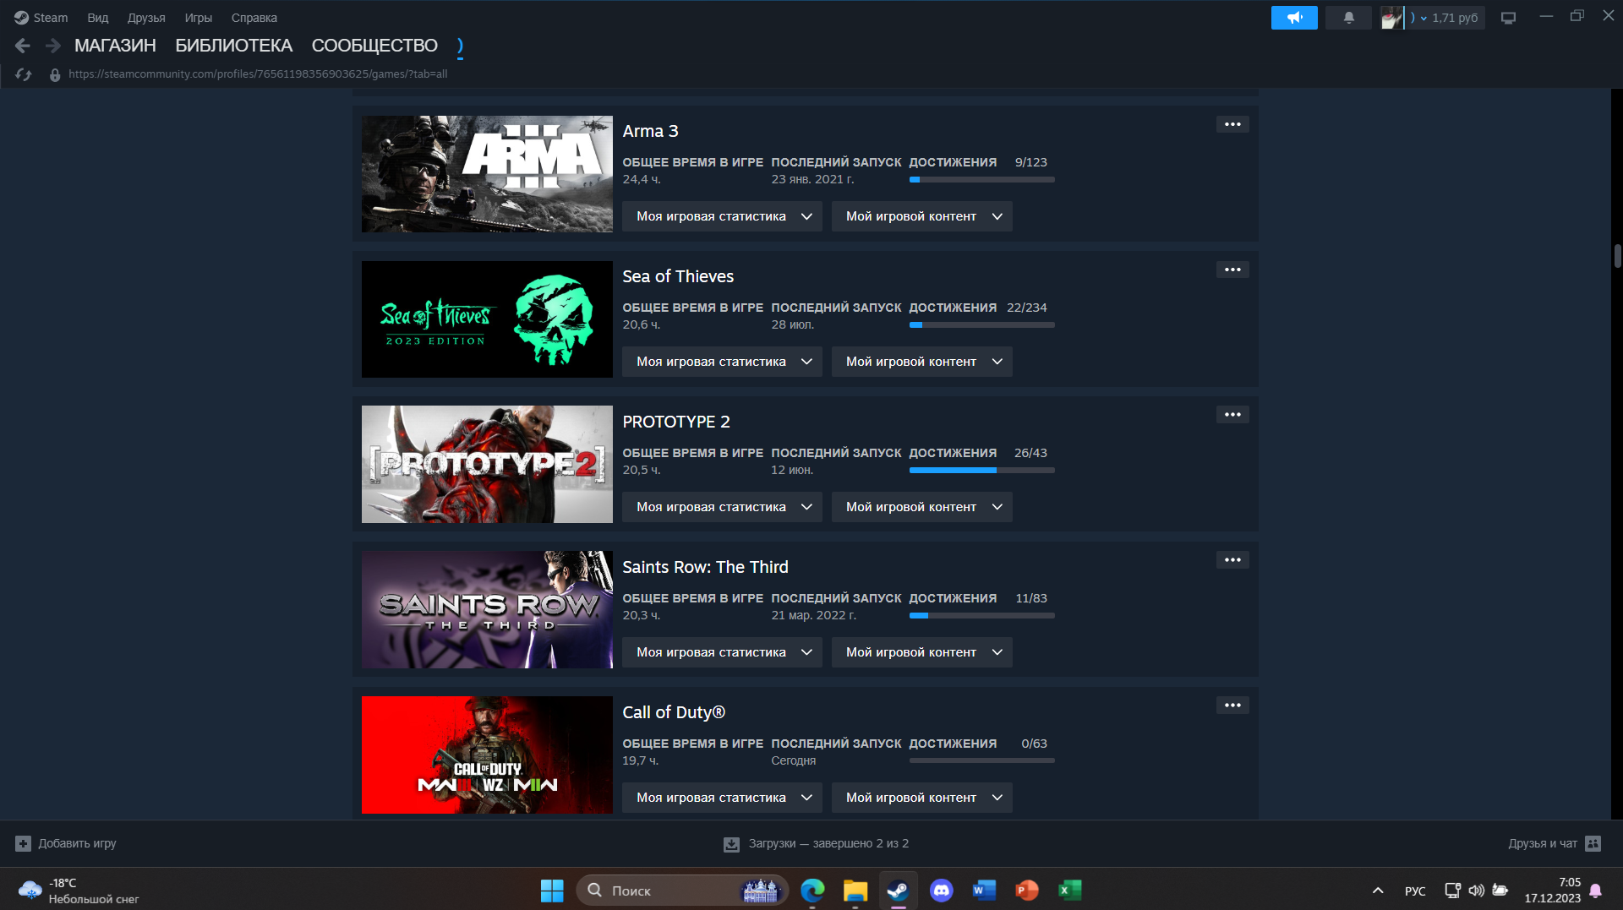
Task: Click Steam icon in the taskbar
Action: tap(898, 891)
